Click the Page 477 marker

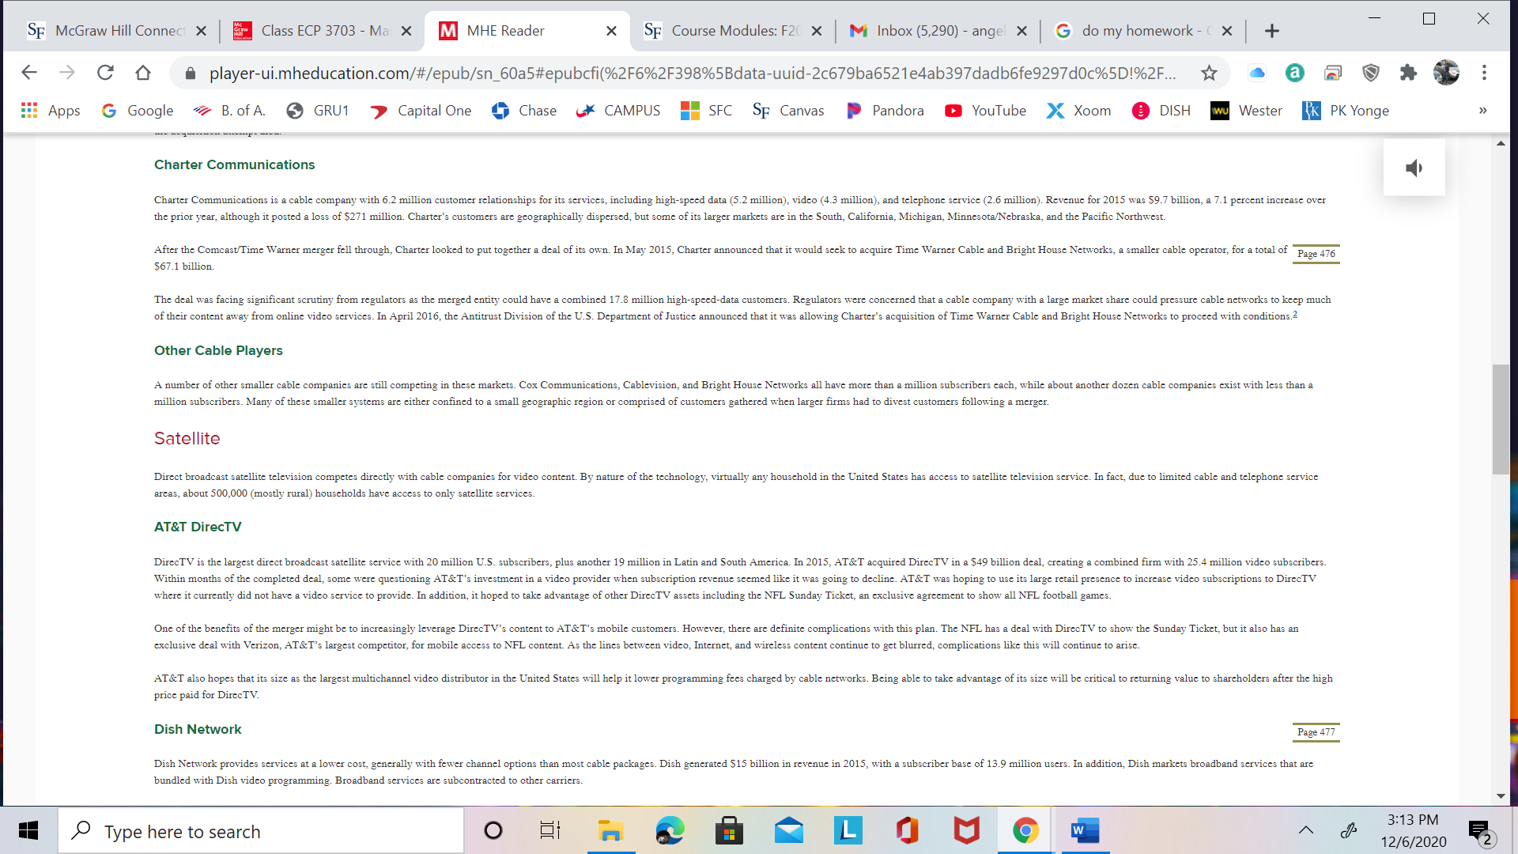(1316, 732)
